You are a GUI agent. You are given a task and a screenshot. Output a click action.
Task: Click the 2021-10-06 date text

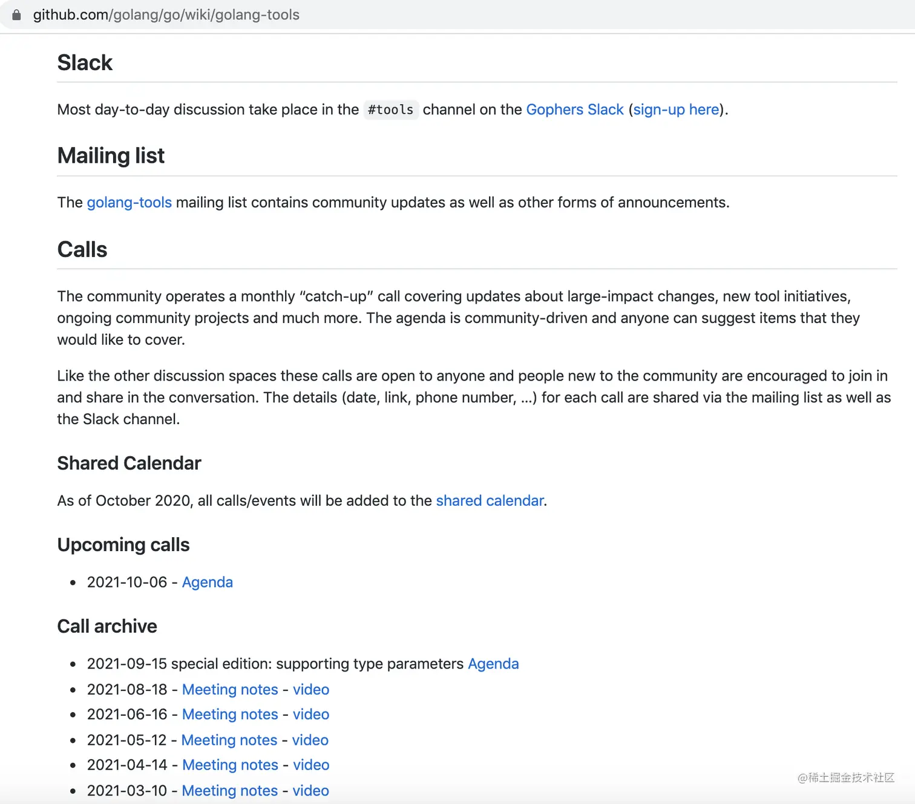click(127, 582)
